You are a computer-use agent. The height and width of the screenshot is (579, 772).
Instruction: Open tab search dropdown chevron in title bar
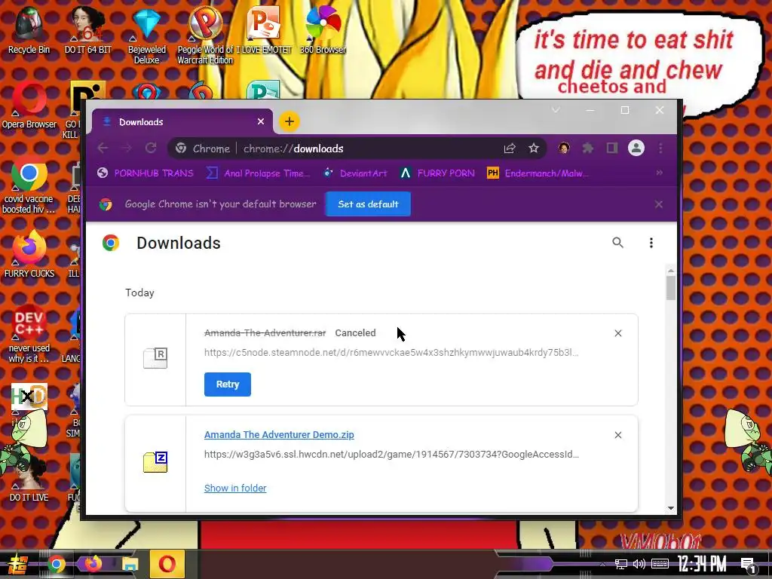556,110
